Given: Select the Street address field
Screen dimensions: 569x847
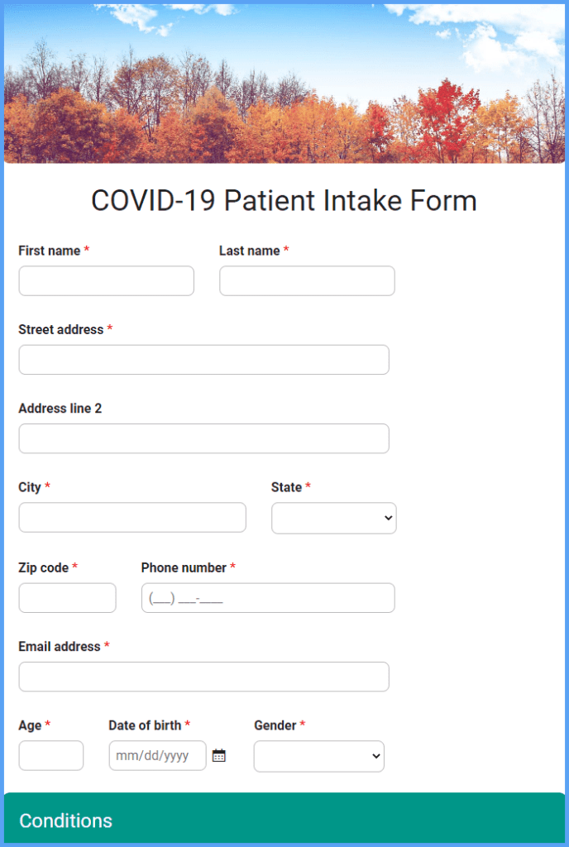Looking at the screenshot, I should coord(203,359).
